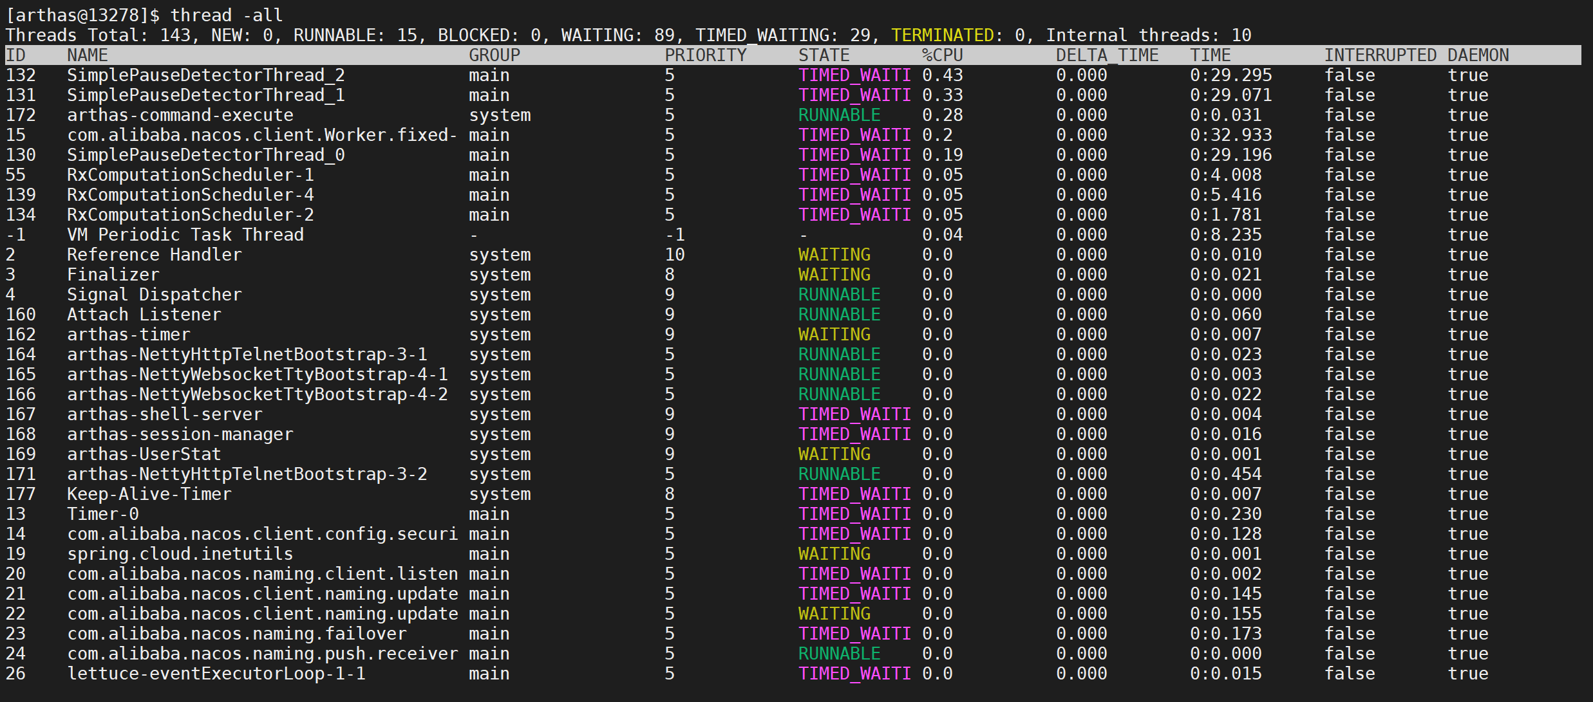Click the Timer-0 thread name
Screen dimensions: 1593x702
[103, 514]
